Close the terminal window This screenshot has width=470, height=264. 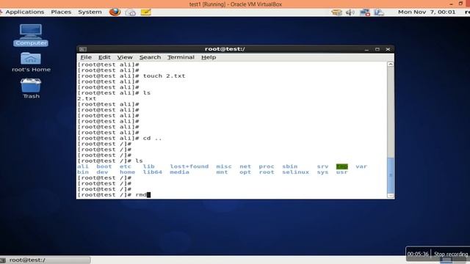[x=388, y=49]
